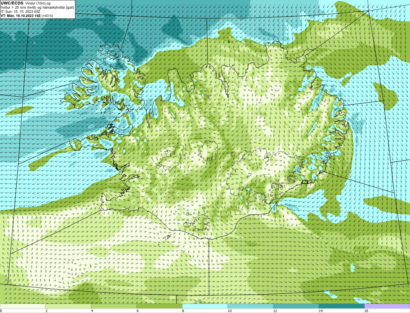This screenshot has width=410, height=313.
Task: Click the 4–6 m/s green legend swatch
Action: tap(114, 306)
